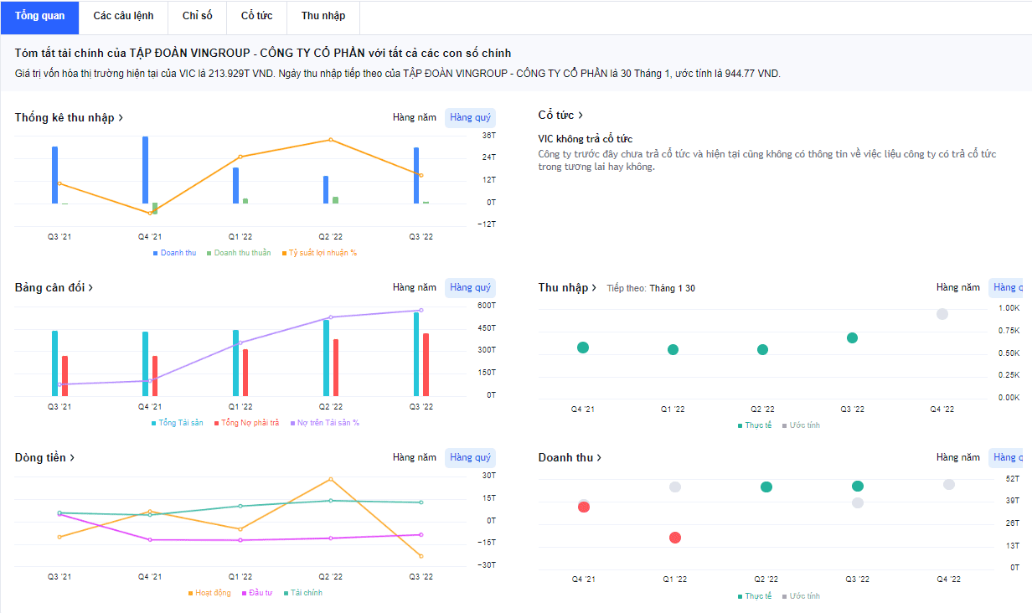Select the Thu nhập tab

pyautogui.click(x=323, y=16)
